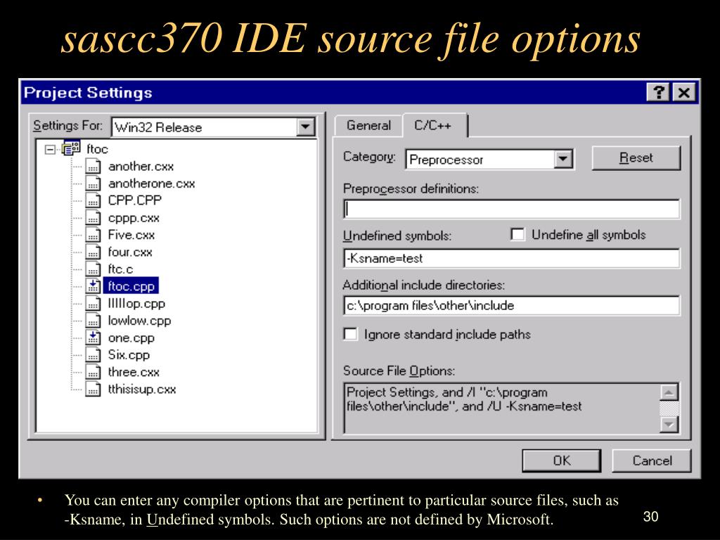Close the Project Settings dialog
The height and width of the screenshot is (540, 720).
pyautogui.click(x=683, y=92)
